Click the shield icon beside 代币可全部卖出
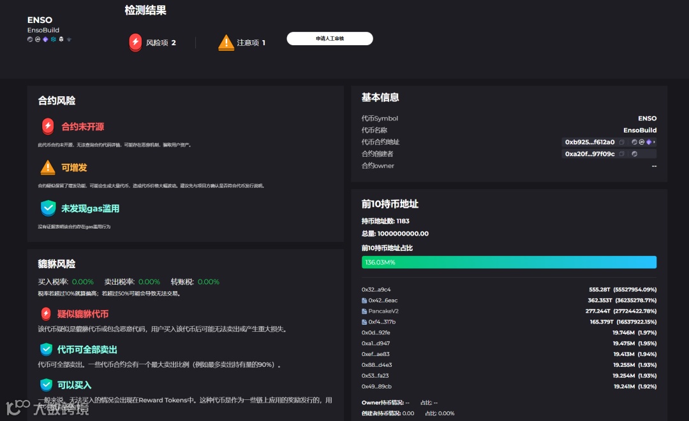Screen dimensions: 689x421 click(46, 349)
